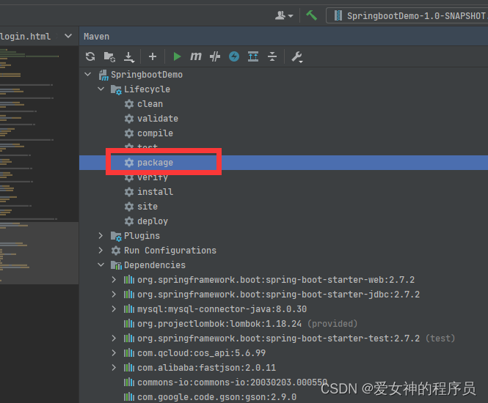The width and height of the screenshot is (488, 403).
Task: Generate sources and update folders icon
Action: pyautogui.click(x=109, y=56)
